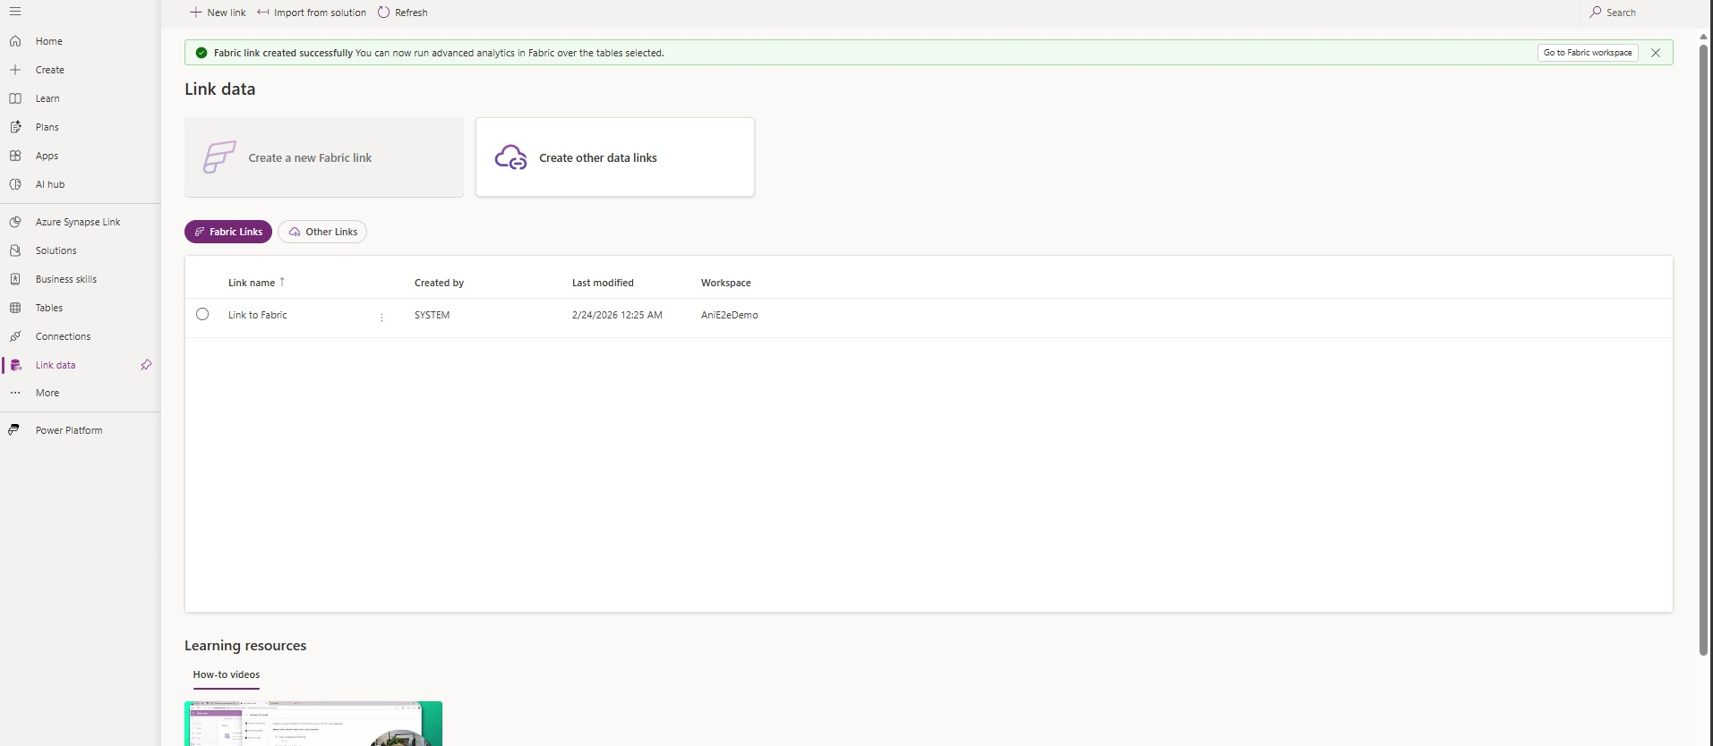The image size is (1713, 746).
Task: Click the Created by column header
Action: (439, 283)
